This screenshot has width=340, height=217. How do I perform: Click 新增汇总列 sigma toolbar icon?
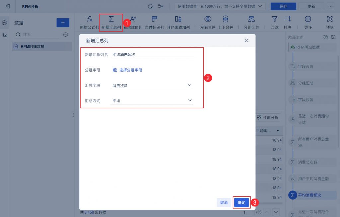111,23
